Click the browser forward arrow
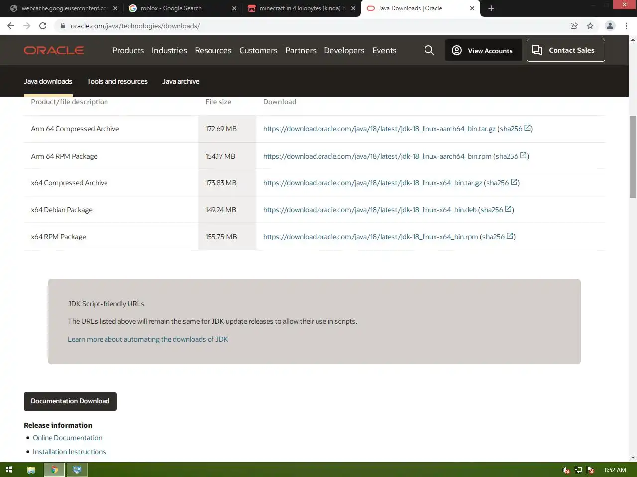 (27, 26)
